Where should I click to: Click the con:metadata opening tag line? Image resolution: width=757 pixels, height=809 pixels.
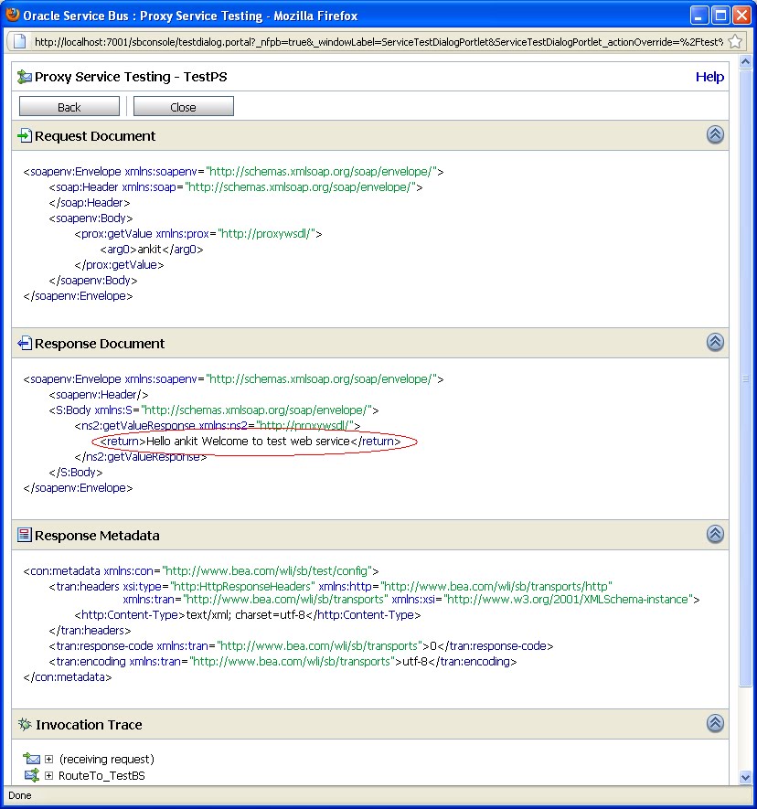(x=201, y=571)
